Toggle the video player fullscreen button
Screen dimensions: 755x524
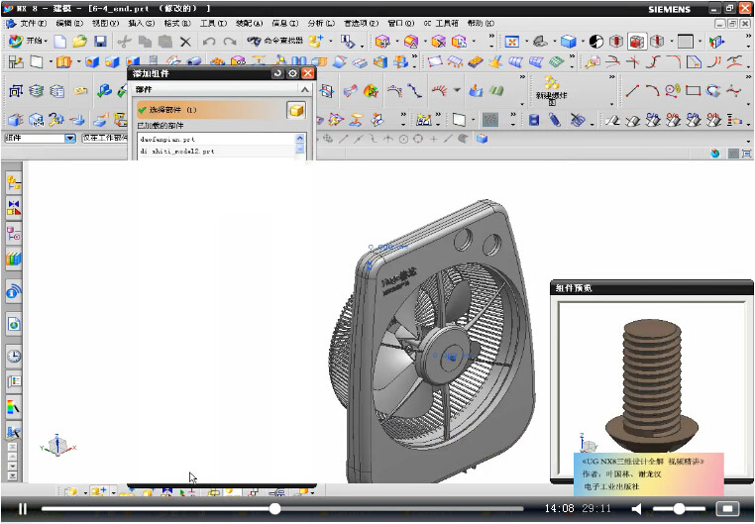tap(727, 508)
